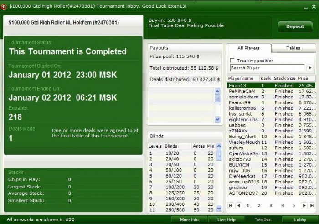This screenshot has width=319, height=224.
Task: Select player row zZMAXx
Action: pos(271,131)
